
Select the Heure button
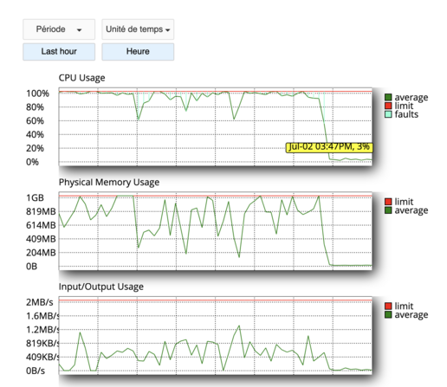[138, 52]
